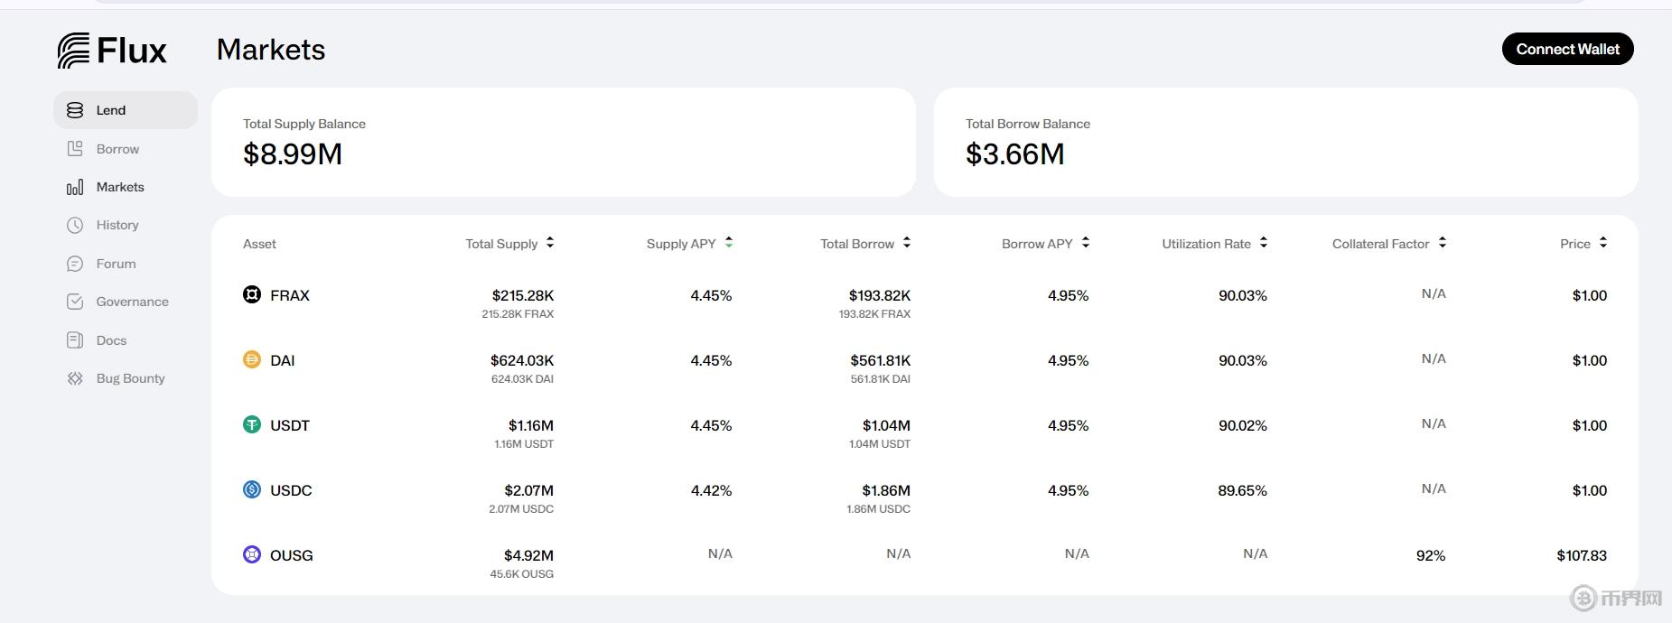Sort table by Utilization Rate arrows
Image resolution: width=1672 pixels, height=623 pixels.
point(1264,243)
